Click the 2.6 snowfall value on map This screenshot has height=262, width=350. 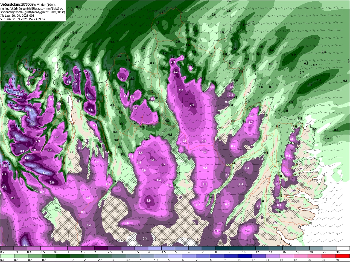pos(192,105)
